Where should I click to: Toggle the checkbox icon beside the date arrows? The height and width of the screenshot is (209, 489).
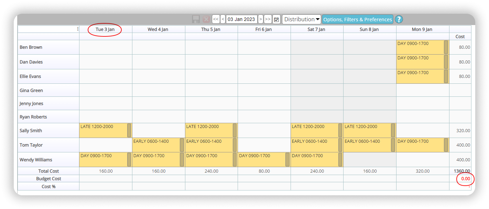tap(276, 19)
